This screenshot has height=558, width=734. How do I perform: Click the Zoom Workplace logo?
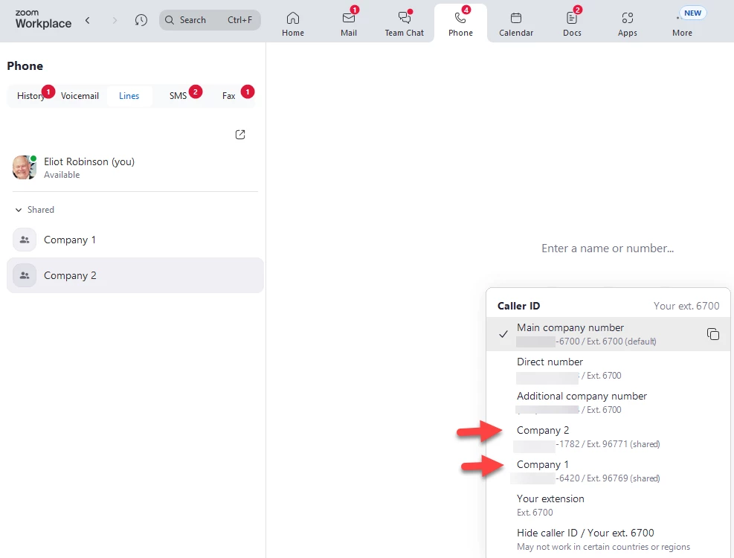coord(43,19)
